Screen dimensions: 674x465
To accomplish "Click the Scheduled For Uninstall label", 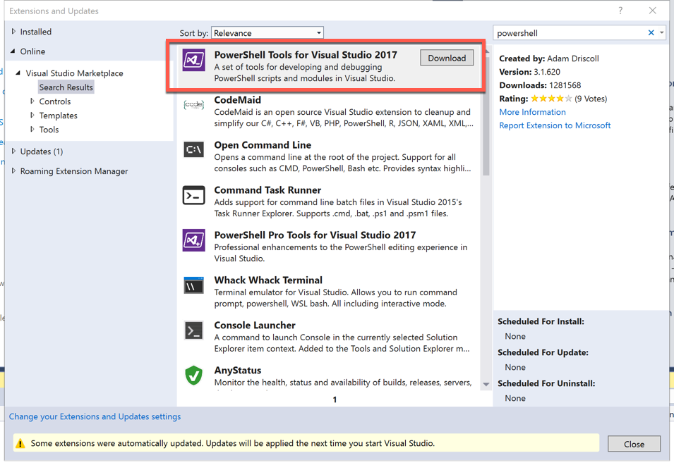I will click(546, 383).
